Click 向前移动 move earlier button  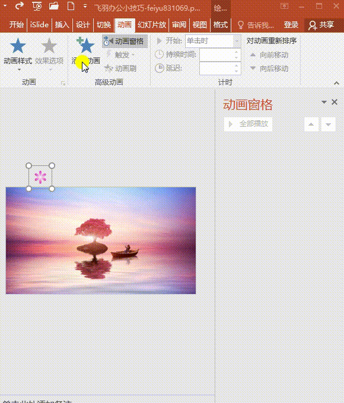point(269,55)
